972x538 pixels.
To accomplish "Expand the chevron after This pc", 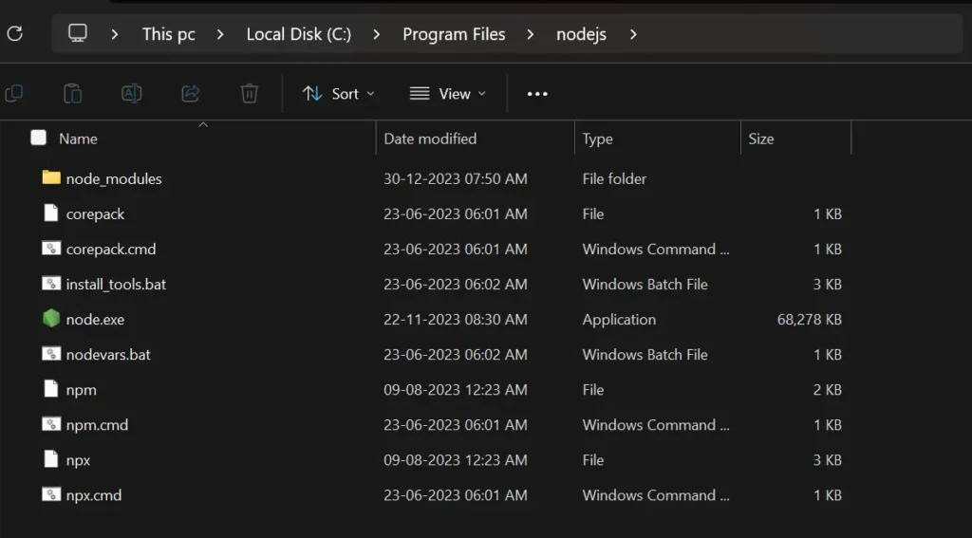I will pos(220,34).
